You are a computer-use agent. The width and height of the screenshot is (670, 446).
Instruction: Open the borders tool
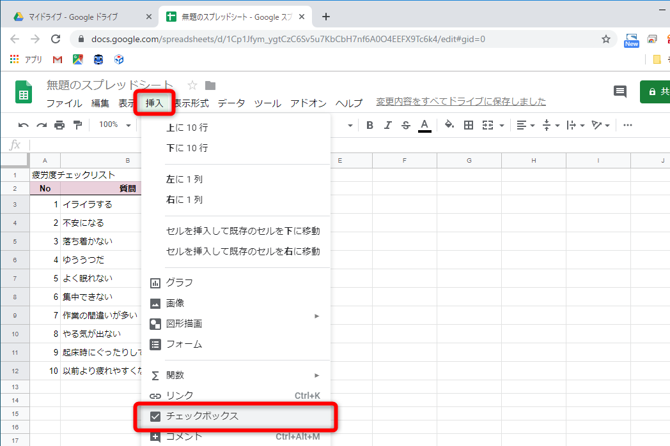(469, 125)
